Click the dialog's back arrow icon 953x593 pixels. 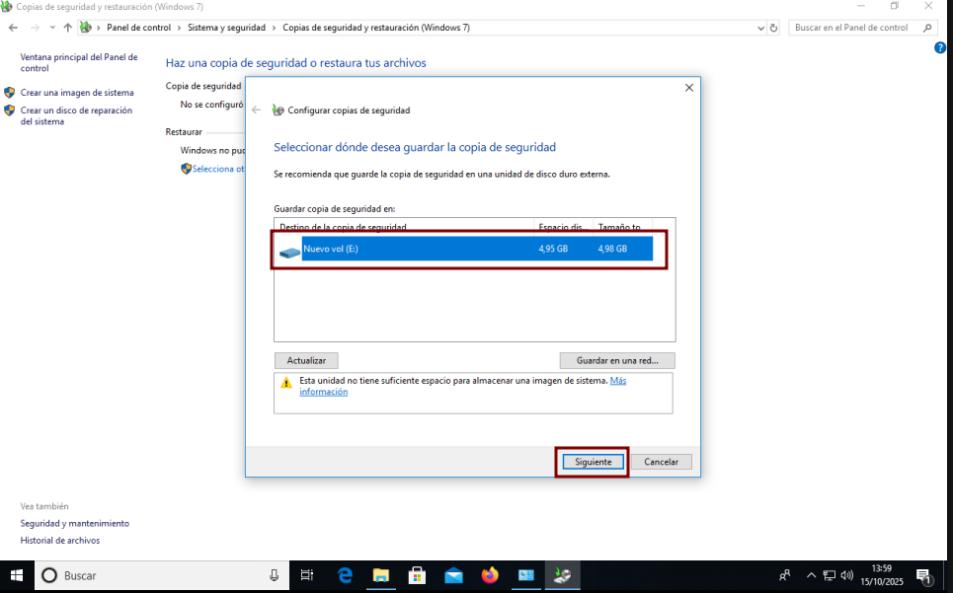coord(257,110)
